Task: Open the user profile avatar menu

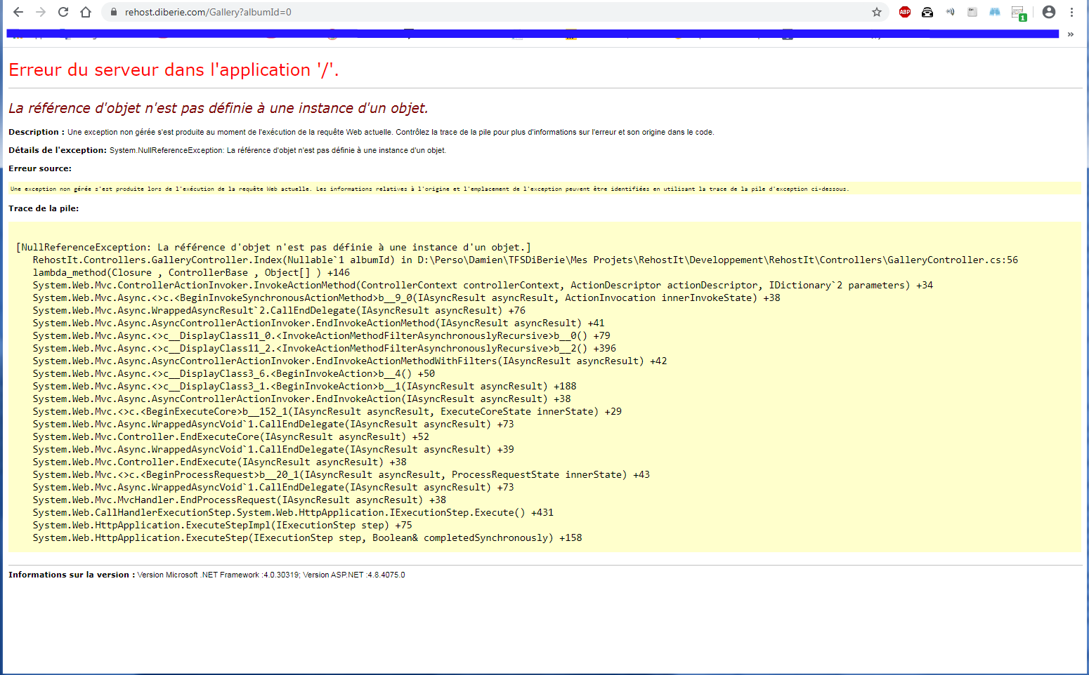Action: pyautogui.click(x=1049, y=12)
